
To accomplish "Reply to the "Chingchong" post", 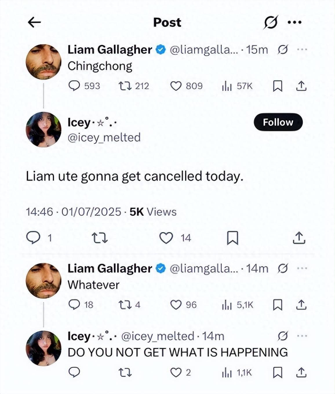I will coord(74,86).
